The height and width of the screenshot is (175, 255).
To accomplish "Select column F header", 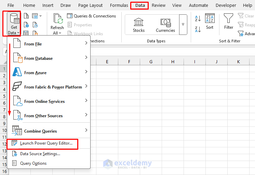I will (x=129, y=62).
